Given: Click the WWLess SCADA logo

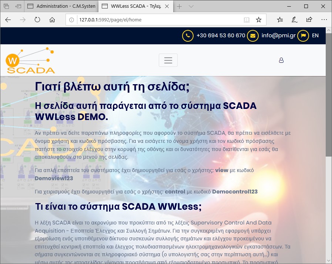Looking at the screenshot, I should pyautogui.click(x=30, y=61).
